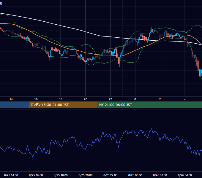The width and height of the screenshot is (202, 178).
Task: Click hour label 20 on upper axis
Action: (86, 99)
